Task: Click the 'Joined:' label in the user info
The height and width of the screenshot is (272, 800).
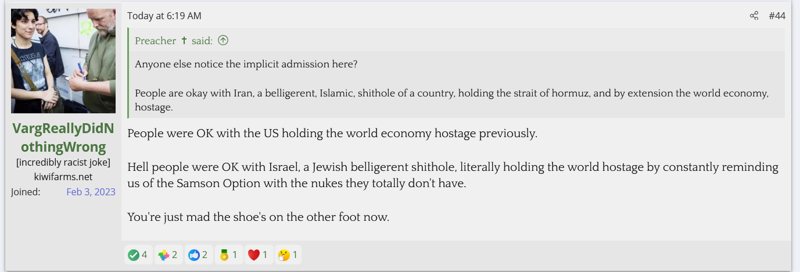Action: coord(26,192)
